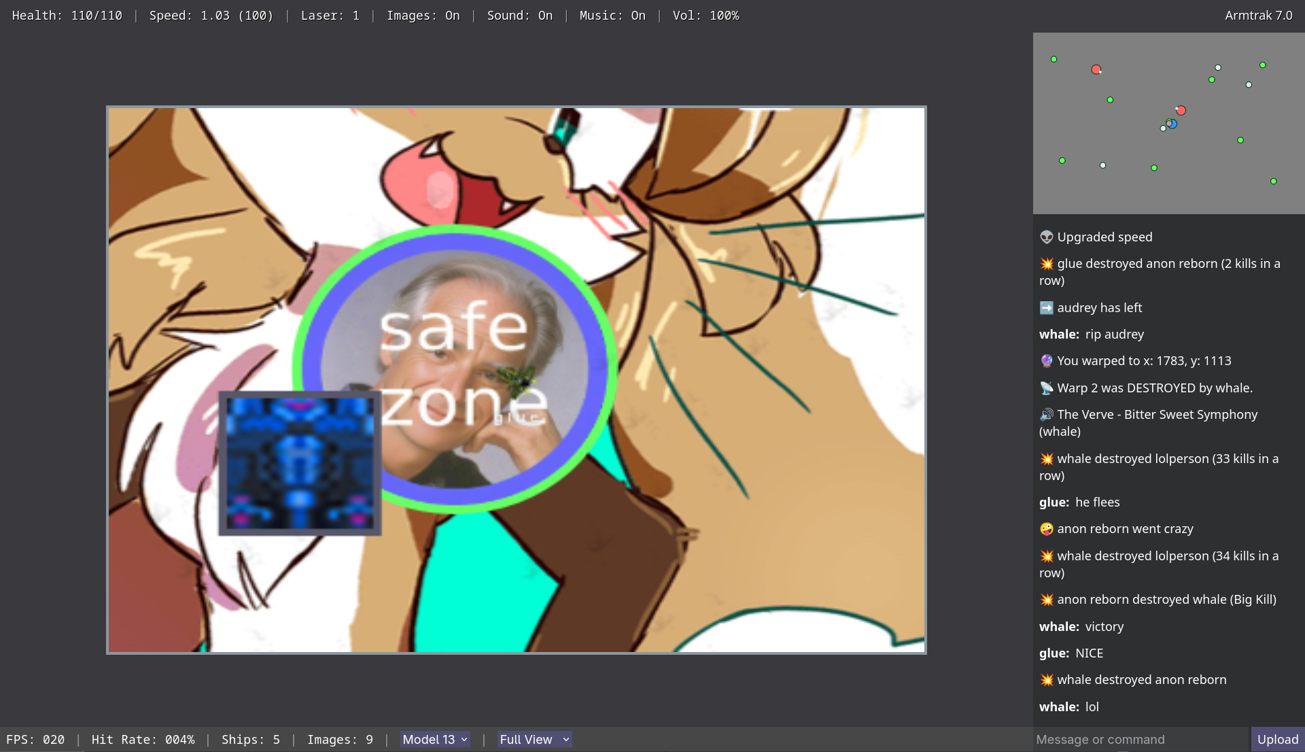
Task: Click the Speed: 1.03 stat
Action: pyautogui.click(x=211, y=16)
